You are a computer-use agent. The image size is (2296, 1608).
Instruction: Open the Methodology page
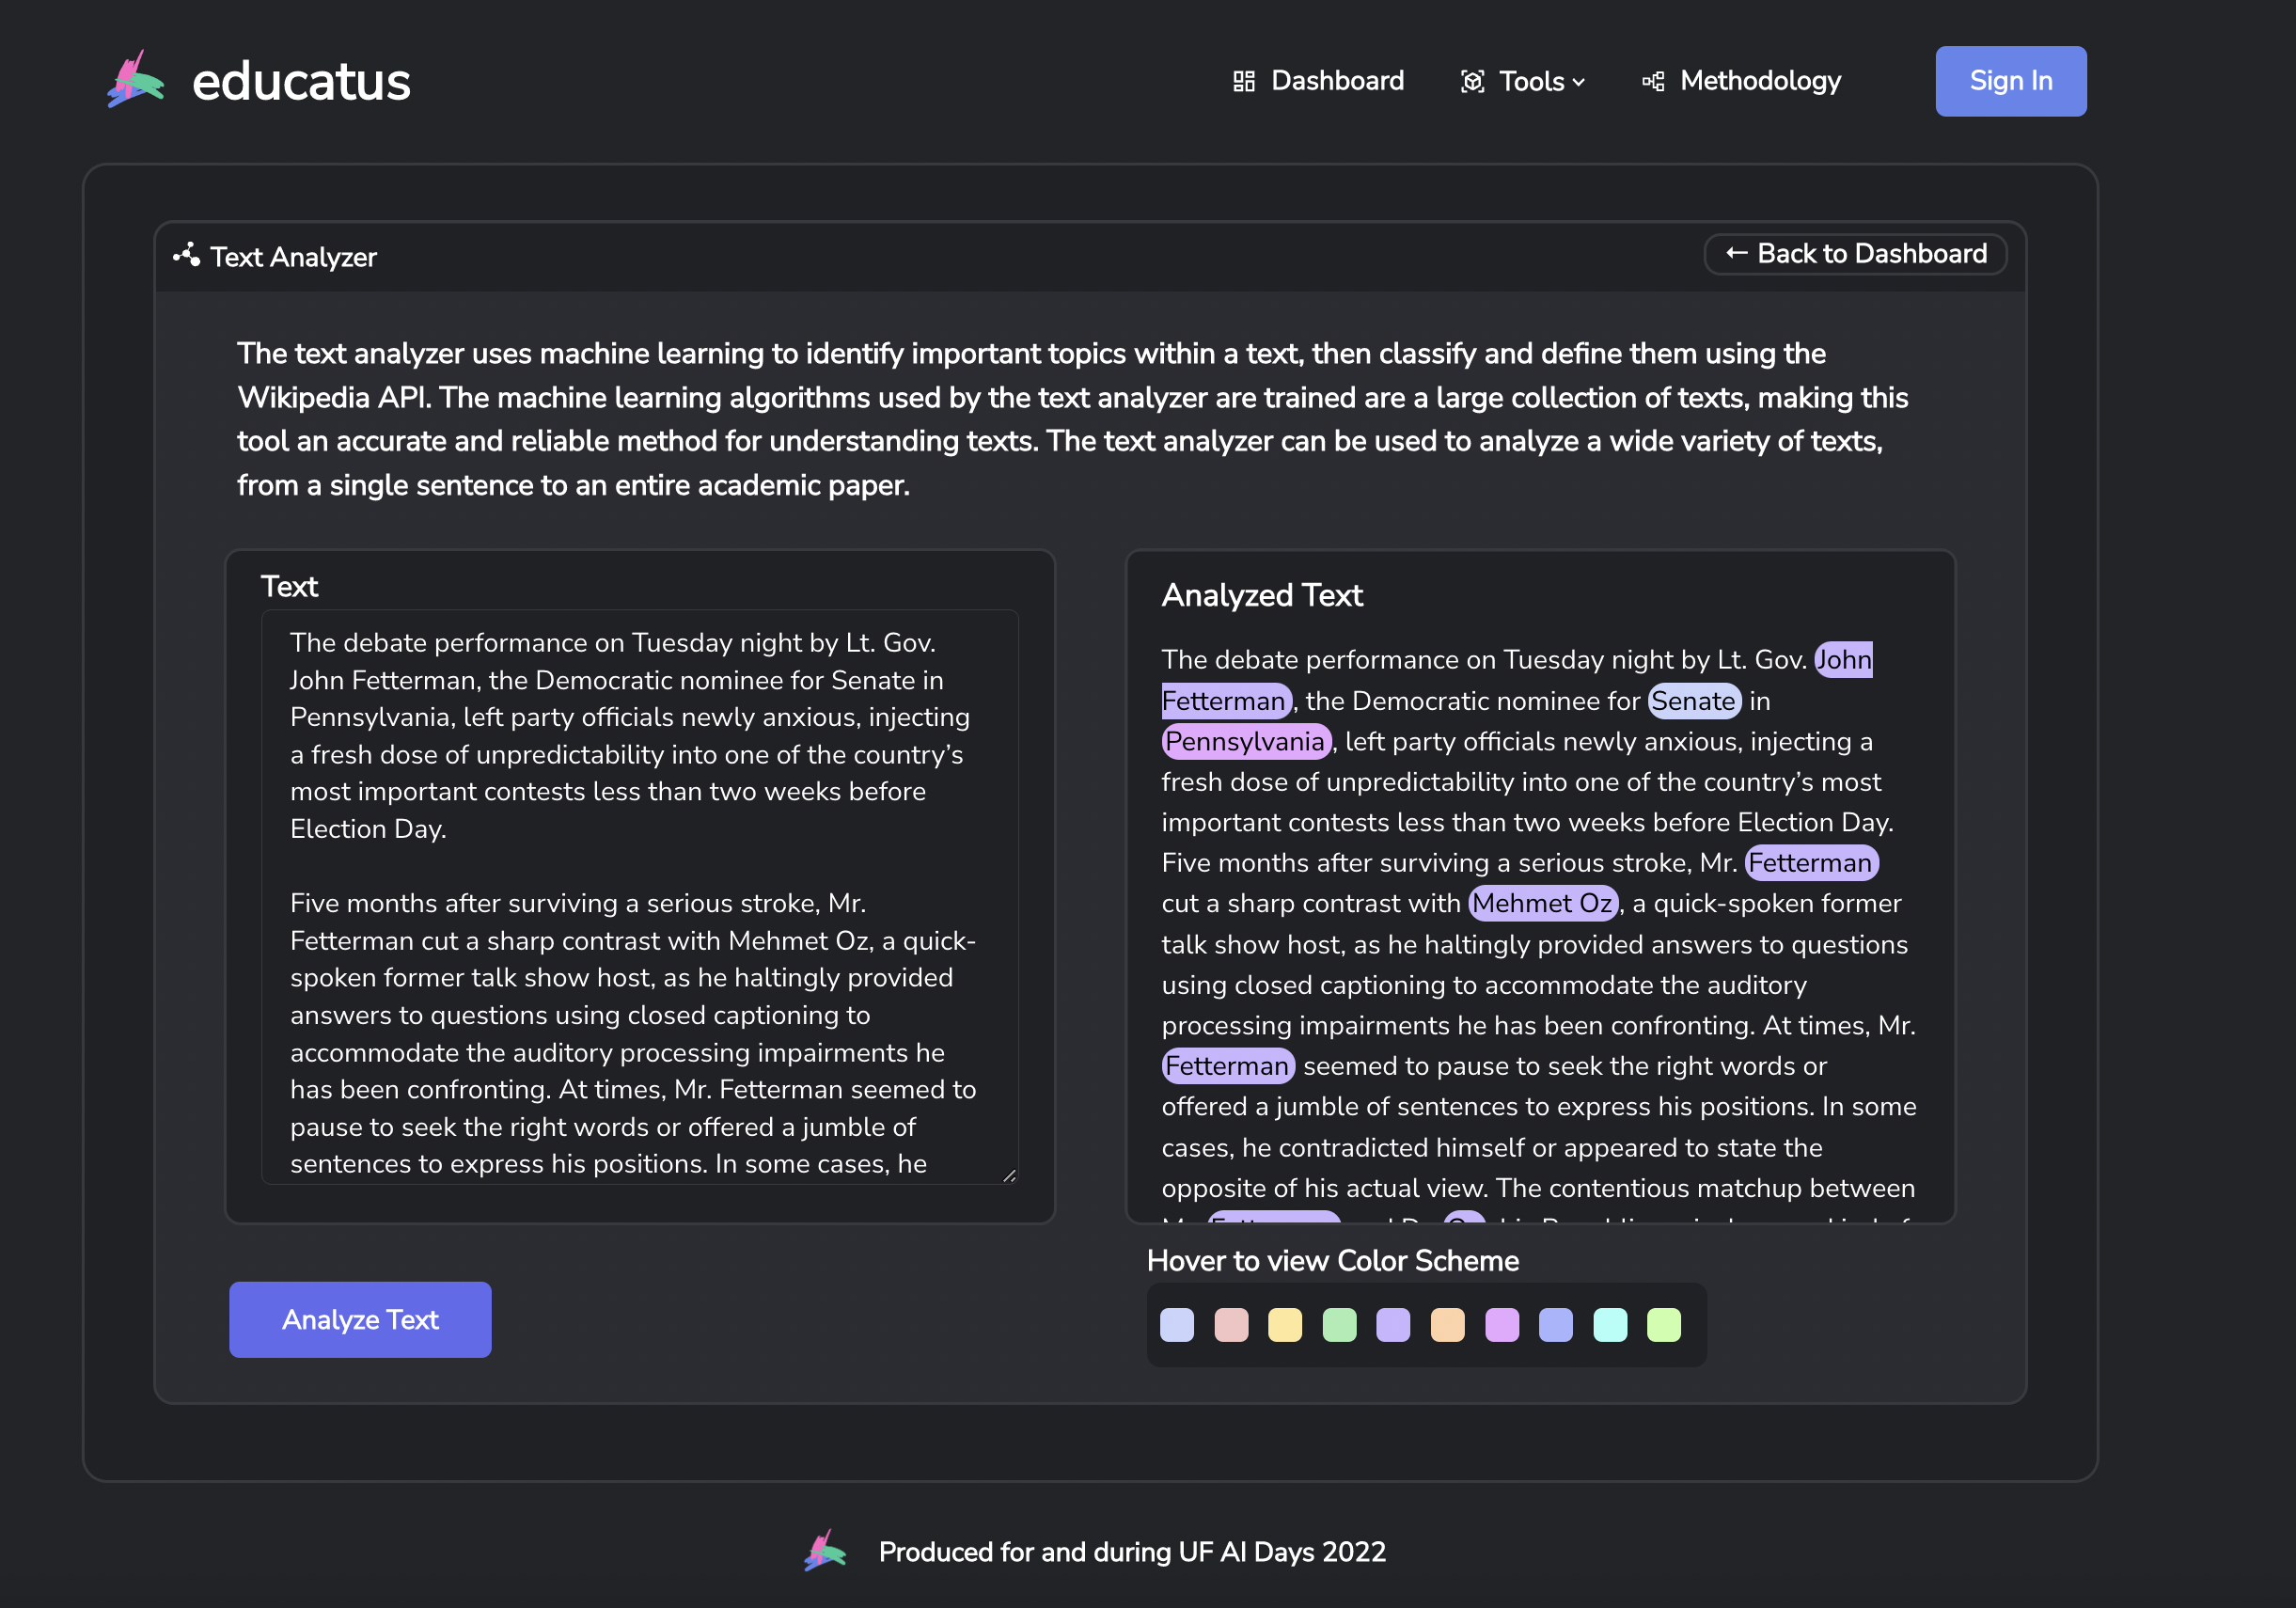click(x=1759, y=81)
